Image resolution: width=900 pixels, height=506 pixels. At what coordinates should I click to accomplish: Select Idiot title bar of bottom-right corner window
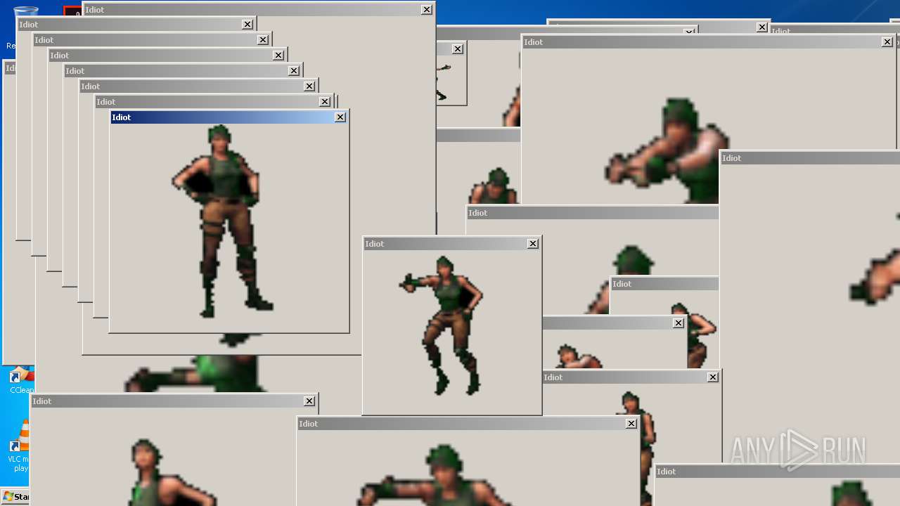click(x=778, y=472)
